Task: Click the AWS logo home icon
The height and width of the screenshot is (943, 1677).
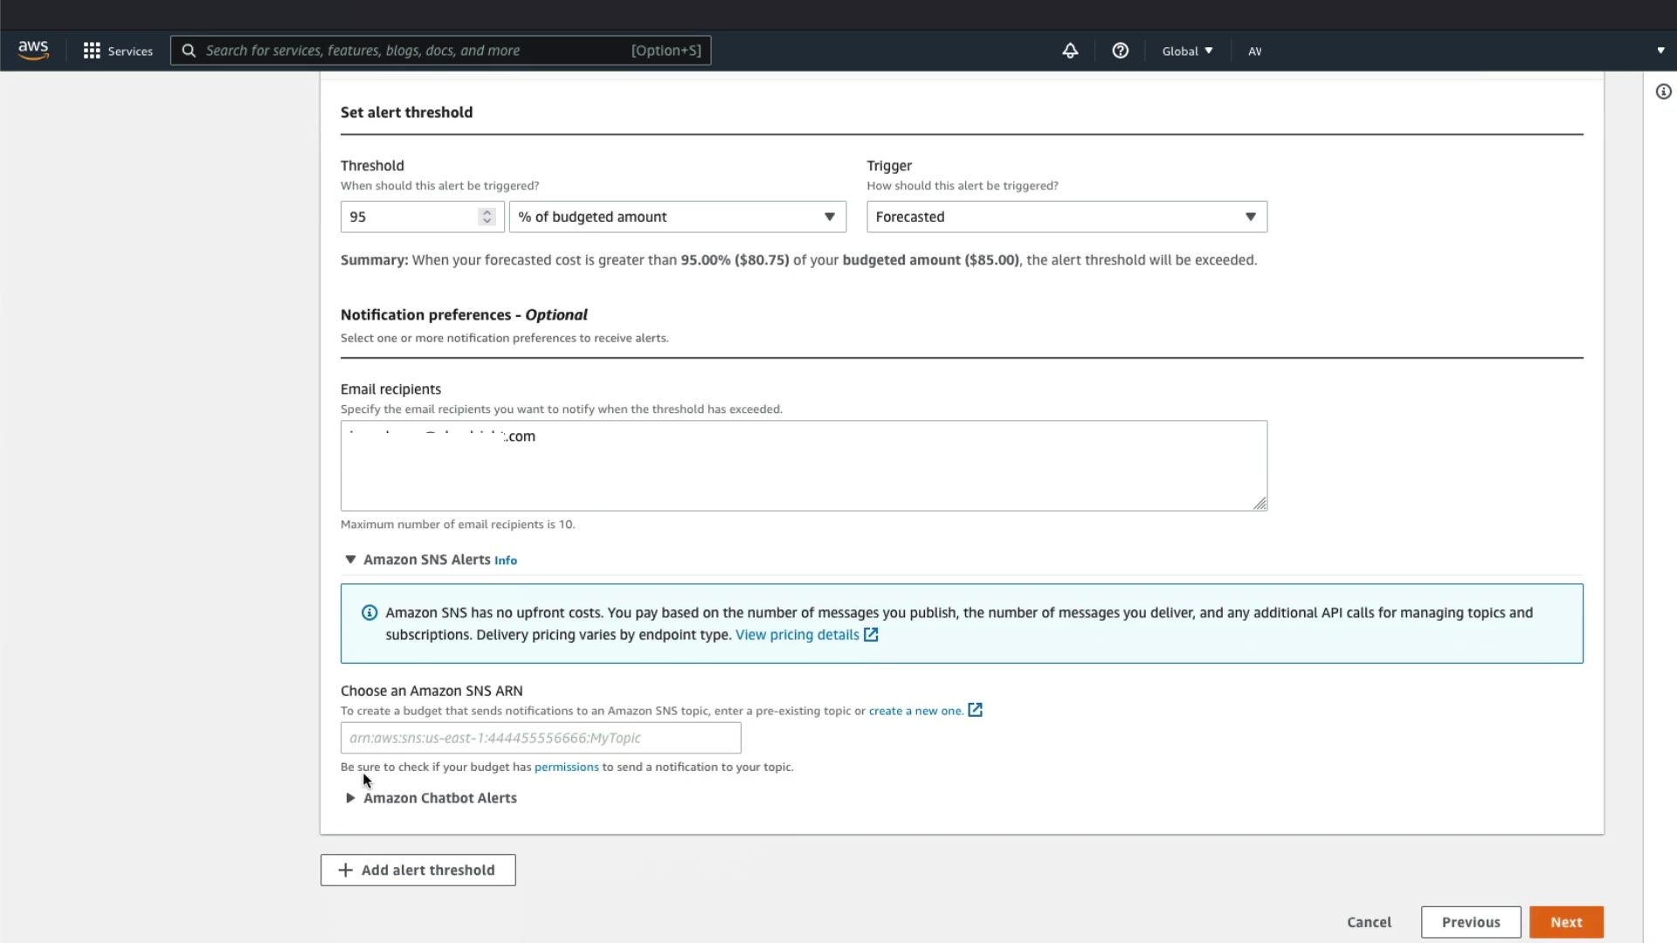Action: click(33, 51)
